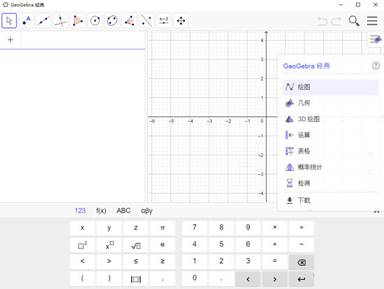384x289 pixels.
Task: Select the Angle tool
Action: [x=129, y=20]
